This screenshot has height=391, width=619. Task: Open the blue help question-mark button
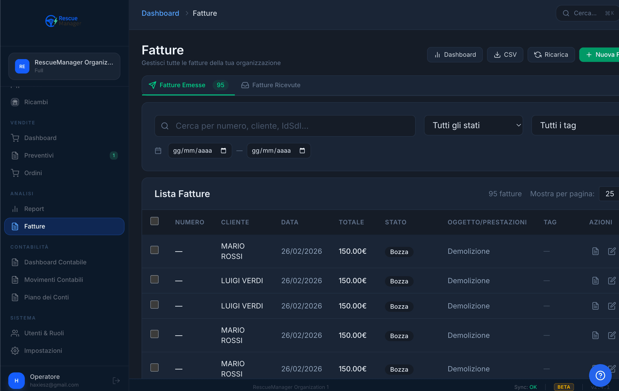600,375
